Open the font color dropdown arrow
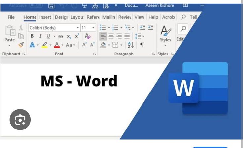 point(62,45)
